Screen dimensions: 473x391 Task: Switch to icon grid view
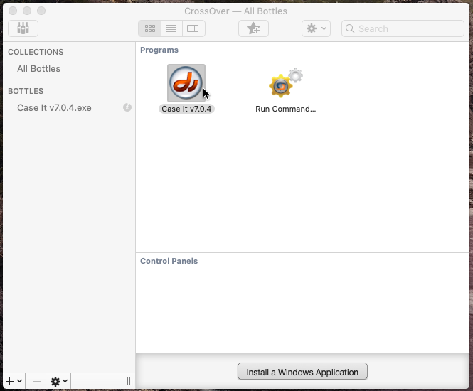150,28
